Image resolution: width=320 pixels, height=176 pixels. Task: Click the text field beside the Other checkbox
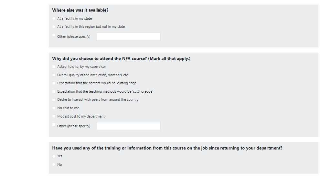point(128,126)
